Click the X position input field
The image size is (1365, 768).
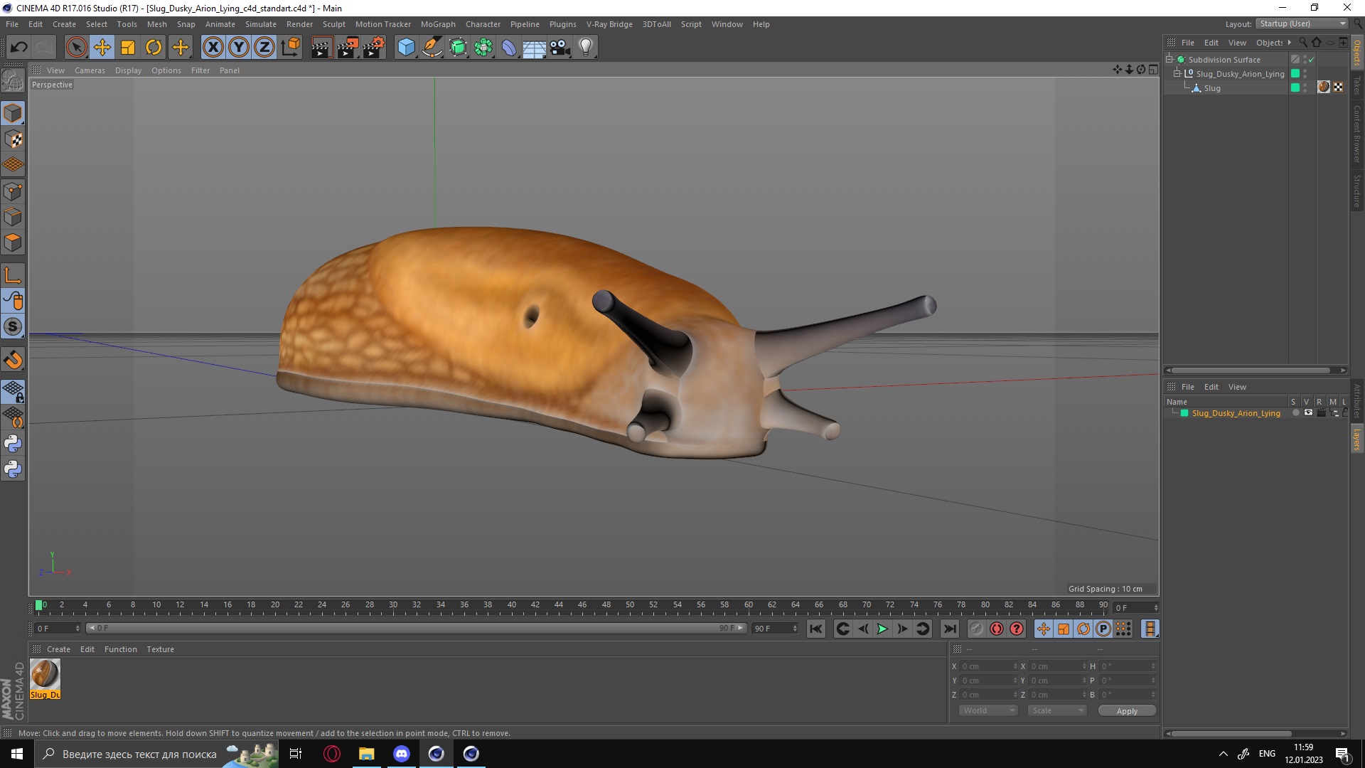pos(988,666)
